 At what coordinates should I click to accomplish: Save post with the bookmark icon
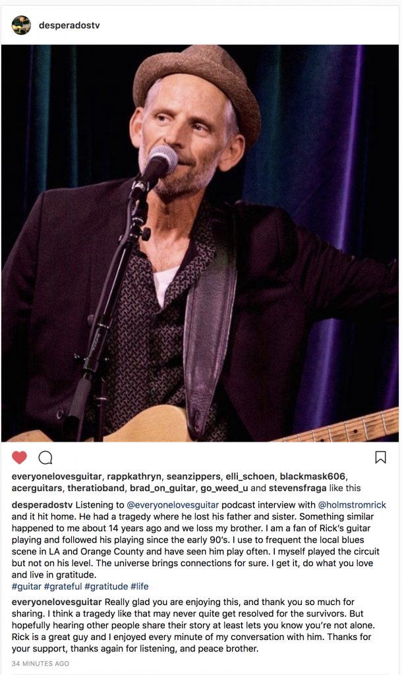(380, 457)
